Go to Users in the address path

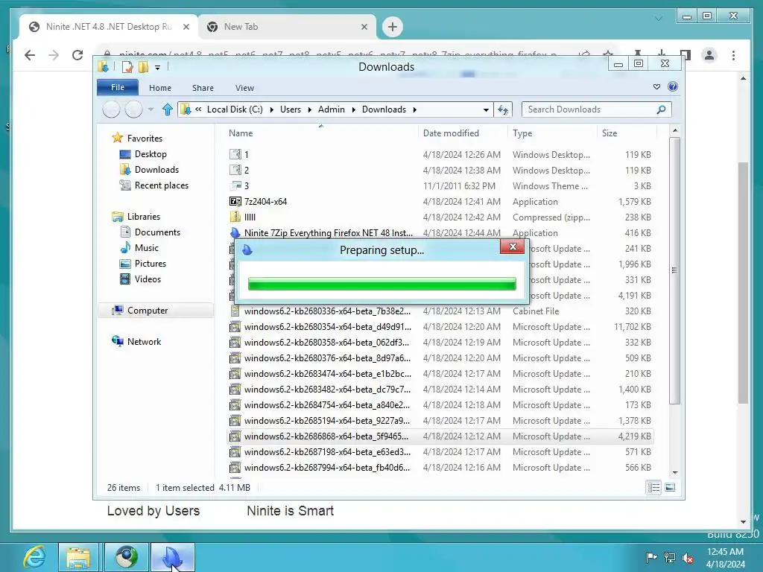tap(291, 109)
